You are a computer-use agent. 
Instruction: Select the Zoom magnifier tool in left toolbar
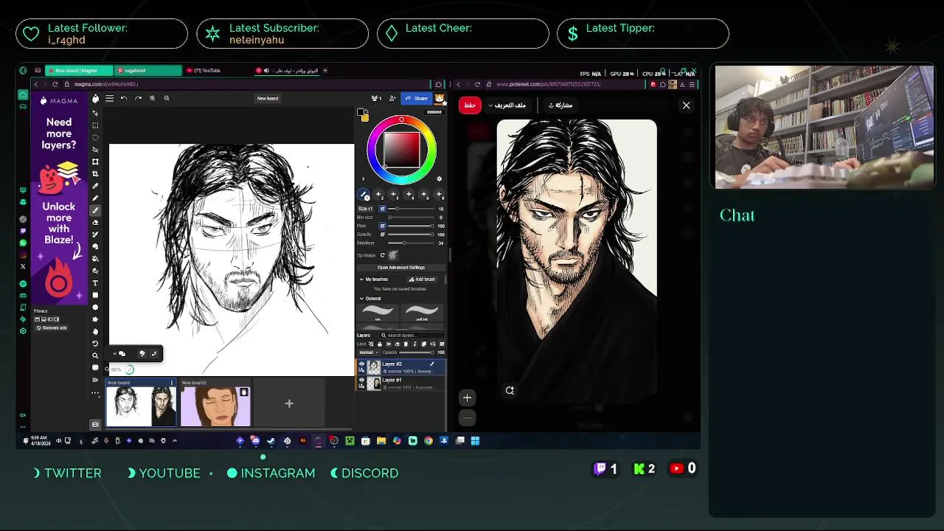pyautogui.click(x=95, y=355)
